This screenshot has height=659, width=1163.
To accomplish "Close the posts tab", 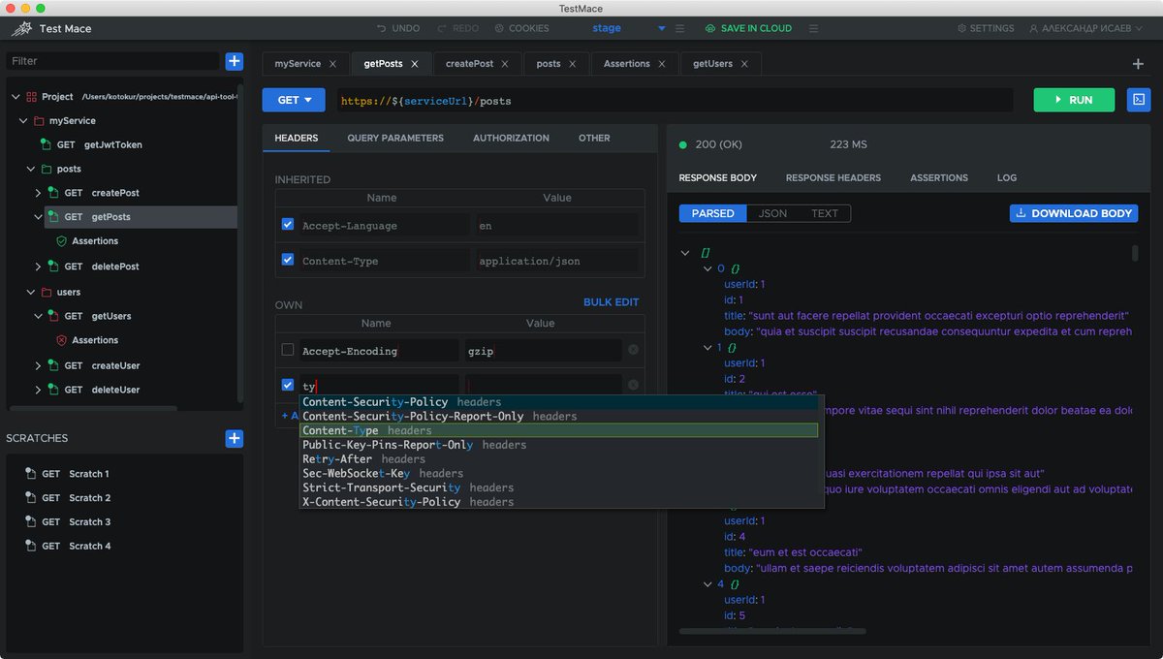I will coord(573,64).
